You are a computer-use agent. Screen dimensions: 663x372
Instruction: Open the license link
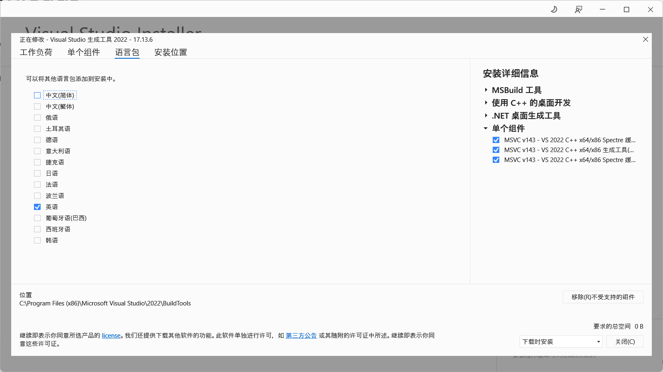click(111, 336)
